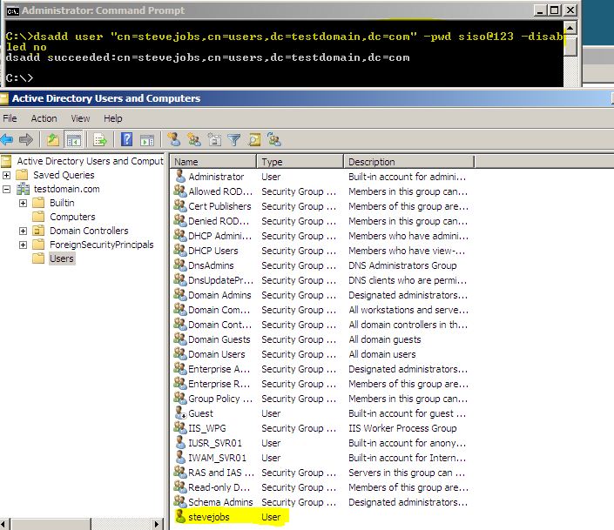Click the testdomain.com domain icon
This screenshot has width=614, height=530.
click(24, 189)
